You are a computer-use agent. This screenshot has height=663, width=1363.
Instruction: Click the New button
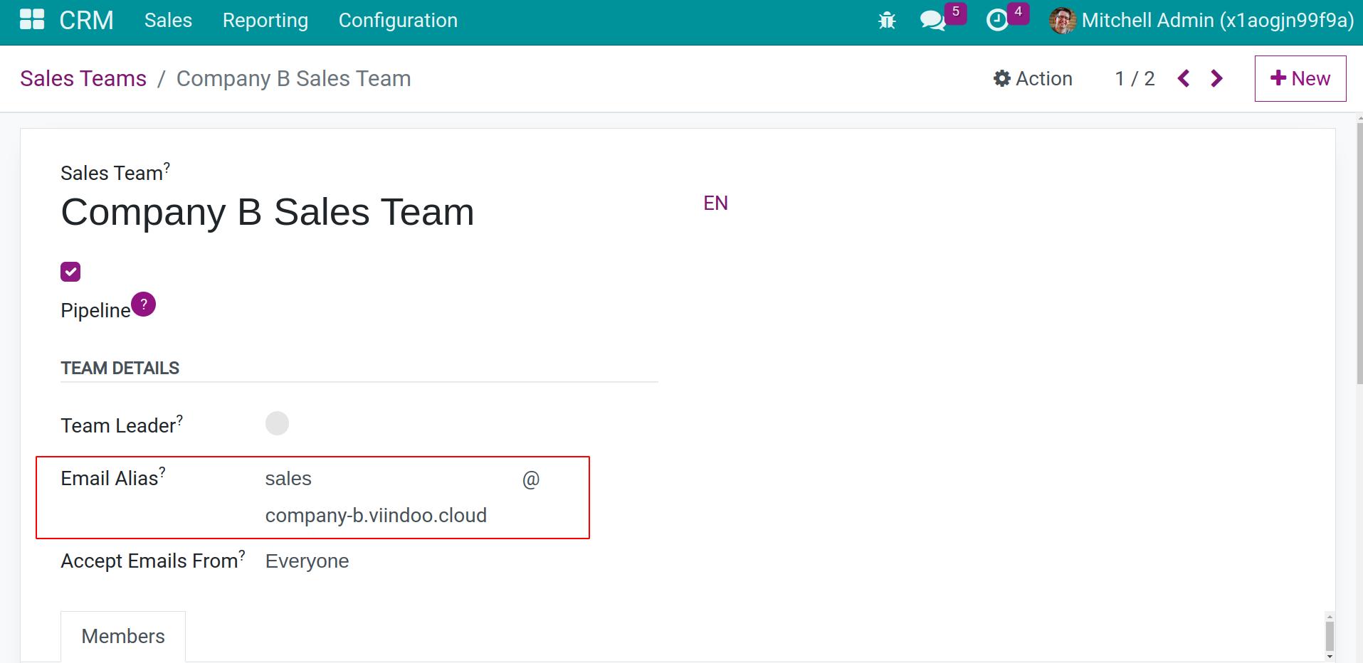pos(1300,78)
